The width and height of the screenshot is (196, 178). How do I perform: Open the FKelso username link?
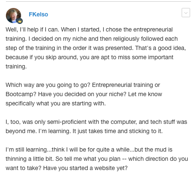38,14
